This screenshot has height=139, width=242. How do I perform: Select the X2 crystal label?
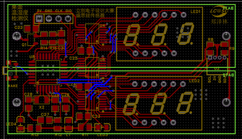pos(42,107)
